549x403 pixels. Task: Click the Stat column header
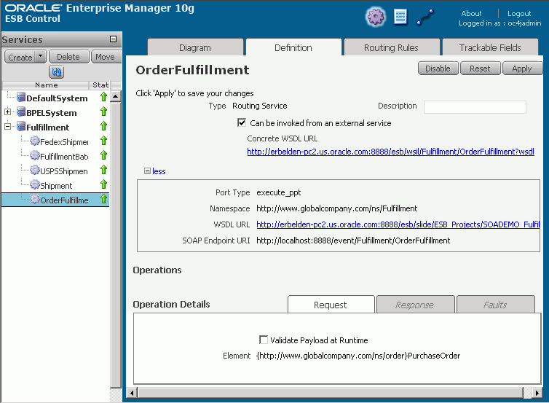click(x=100, y=85)
